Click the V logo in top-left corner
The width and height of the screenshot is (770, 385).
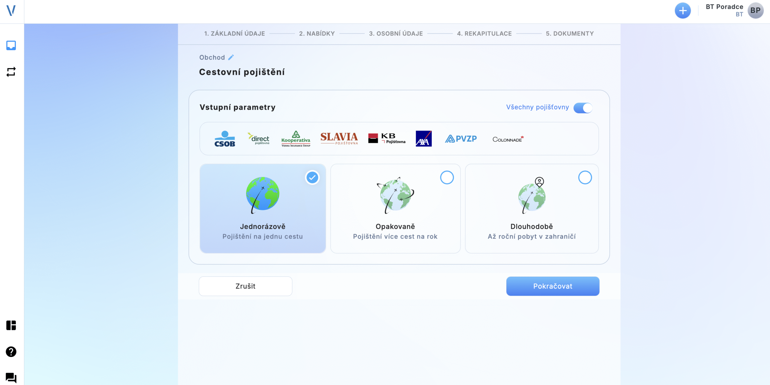coord(11,11)
